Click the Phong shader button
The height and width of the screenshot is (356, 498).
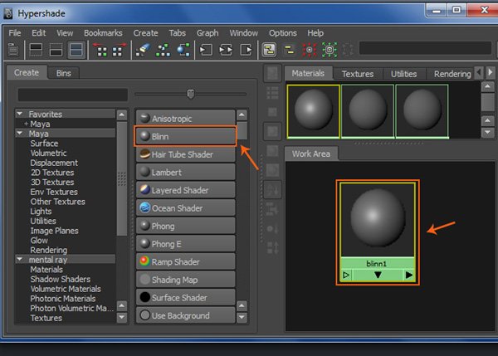tap(185, 226)
